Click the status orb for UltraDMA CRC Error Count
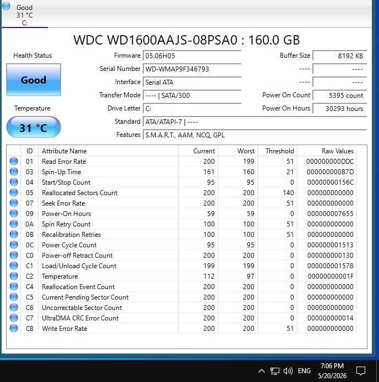The width and height of the screenshot is (379, 382). pos(14,318)
